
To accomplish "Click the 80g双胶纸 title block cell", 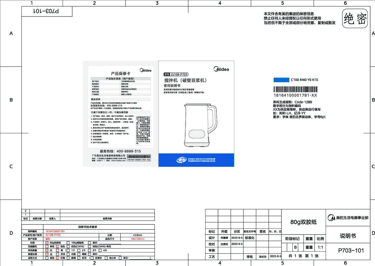I will point(304,222).
